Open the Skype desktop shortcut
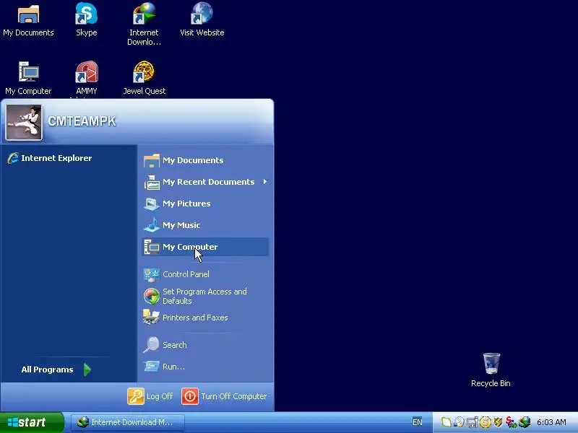 (86, 20)
